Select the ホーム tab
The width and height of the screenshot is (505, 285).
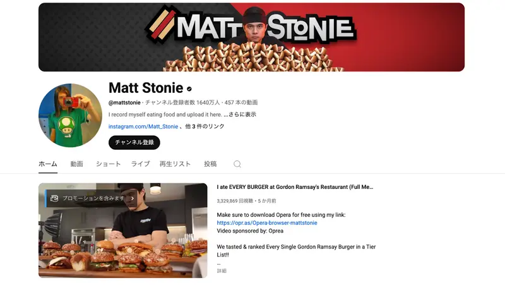click(48, 164)
